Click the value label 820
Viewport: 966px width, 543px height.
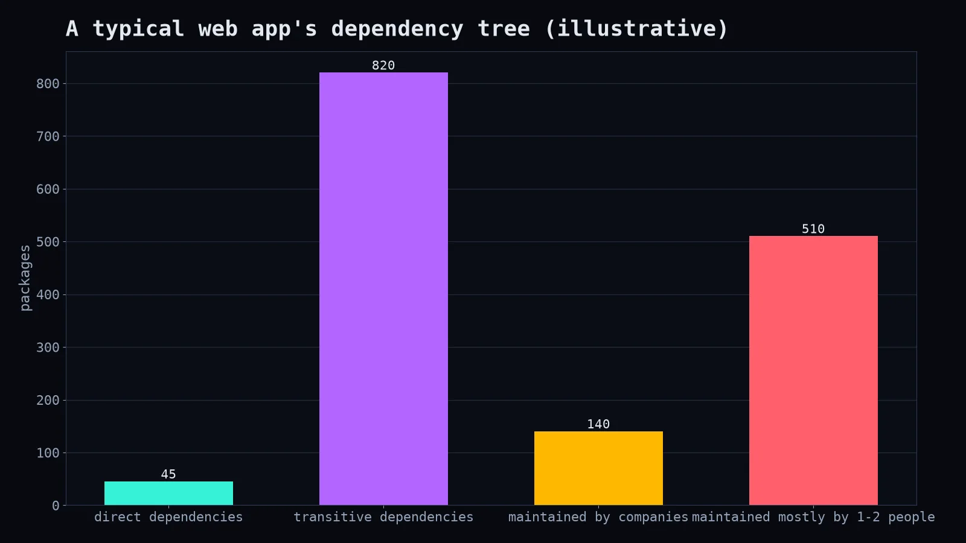click(383, 65)
